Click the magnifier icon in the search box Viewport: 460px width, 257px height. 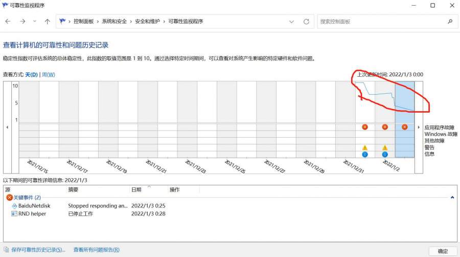[x=450, y=22]
